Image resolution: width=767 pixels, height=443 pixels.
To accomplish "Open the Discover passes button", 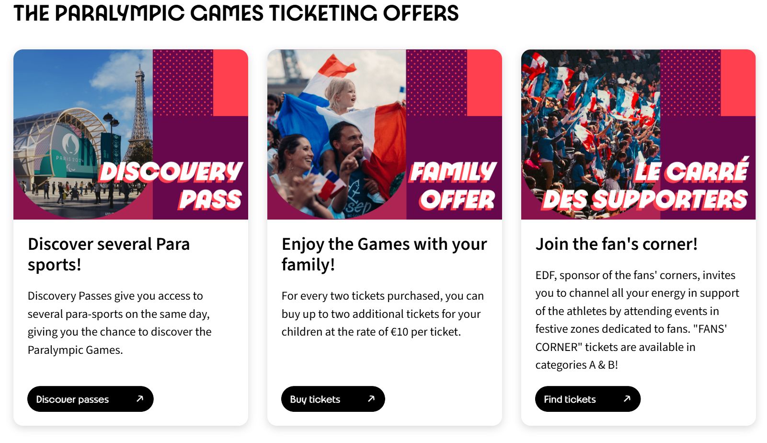I will [x=90, y=399].
